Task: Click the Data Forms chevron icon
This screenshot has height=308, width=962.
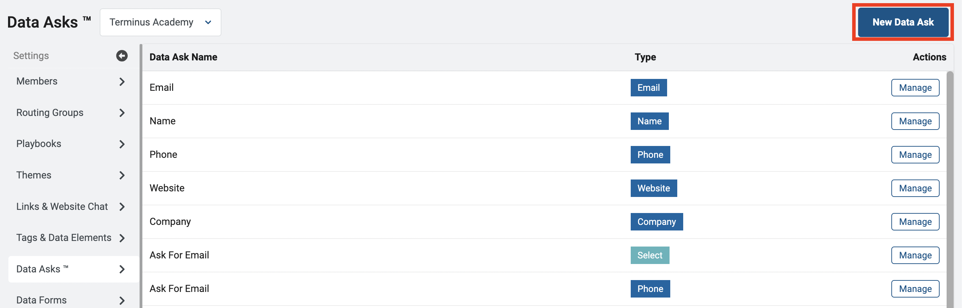Action: tap(122, 300)
